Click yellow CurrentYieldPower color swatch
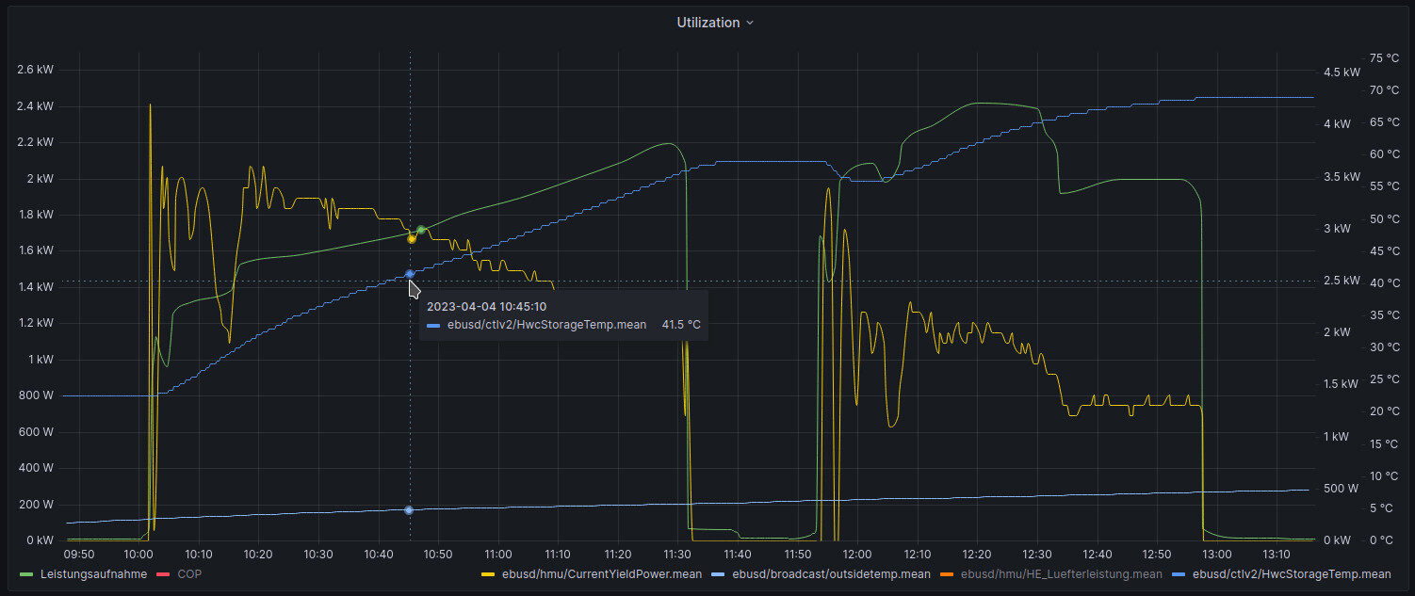The width and height of the screenshot is (1415, 596). [488, 574]
